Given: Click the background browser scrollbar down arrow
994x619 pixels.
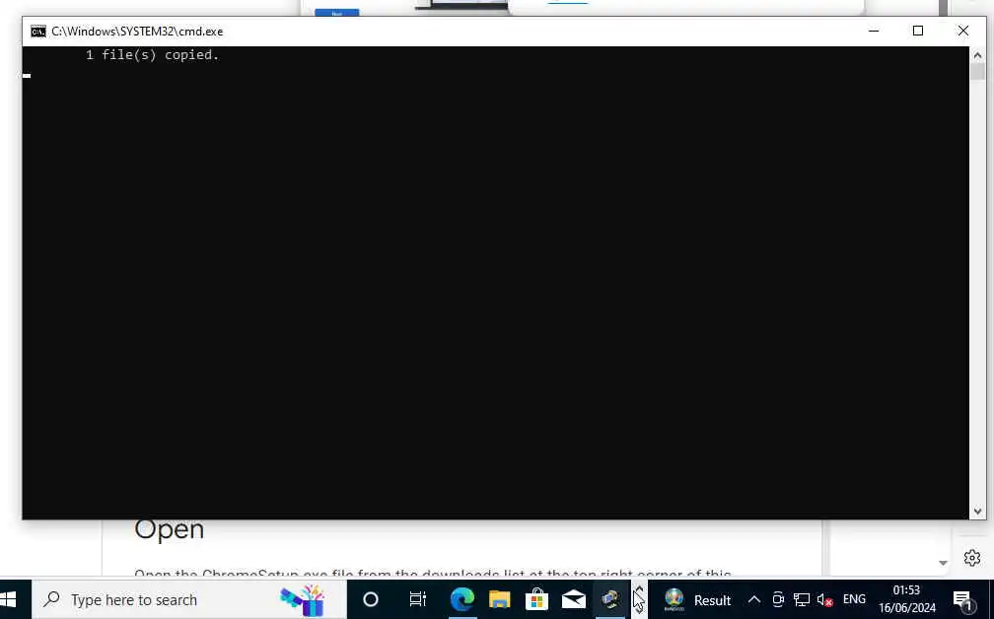Looking at the screenshot, I should click(943, 563).
